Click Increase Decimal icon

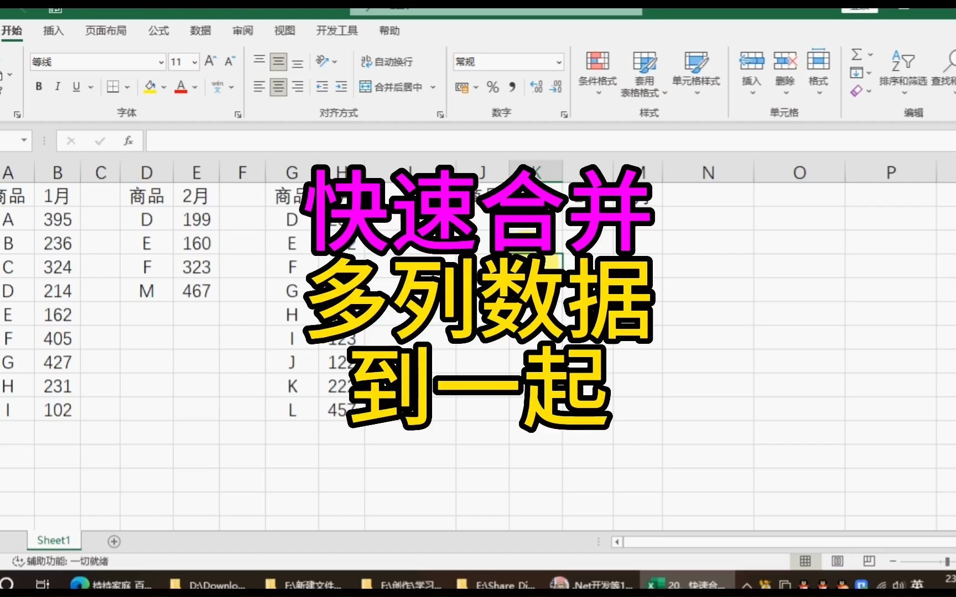536,87
